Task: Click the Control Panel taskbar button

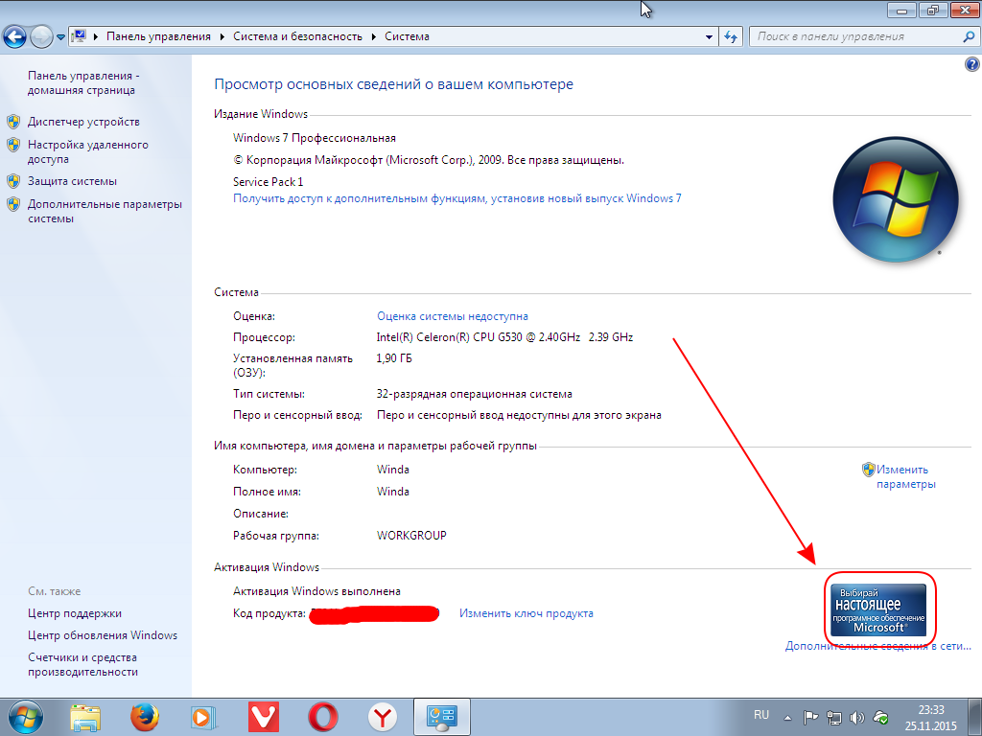Action: pyautogui.click(x=442, y=717)
